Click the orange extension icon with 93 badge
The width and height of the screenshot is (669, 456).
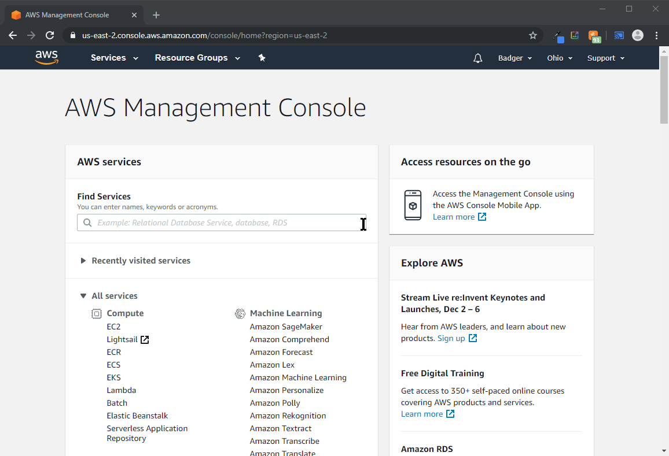click(594, 36)
